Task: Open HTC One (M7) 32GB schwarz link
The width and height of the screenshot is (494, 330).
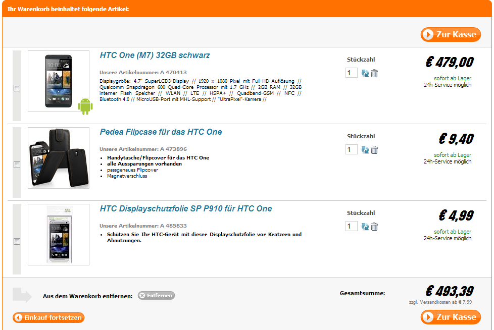Action: 155,56
